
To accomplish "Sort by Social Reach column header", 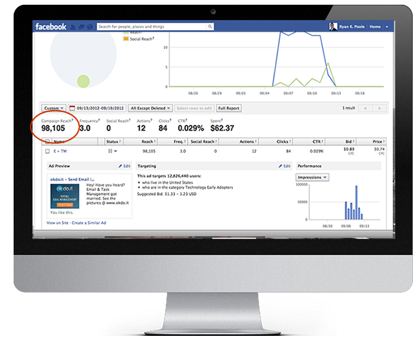I will click(x=202, y=141).
